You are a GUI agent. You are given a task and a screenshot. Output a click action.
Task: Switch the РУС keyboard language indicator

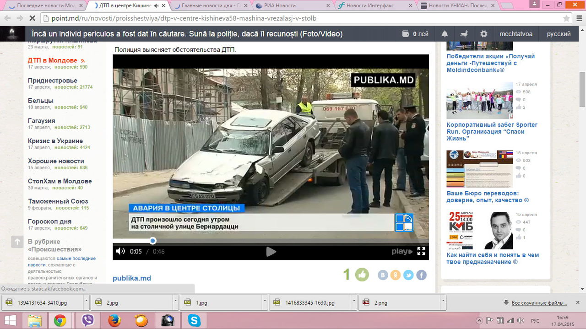(x=535, y=320)
